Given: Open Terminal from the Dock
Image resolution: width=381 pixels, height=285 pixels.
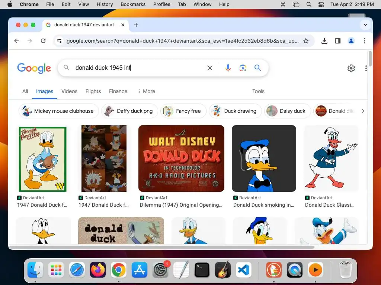Looking at the screenshot, I should tap(202, 269).
